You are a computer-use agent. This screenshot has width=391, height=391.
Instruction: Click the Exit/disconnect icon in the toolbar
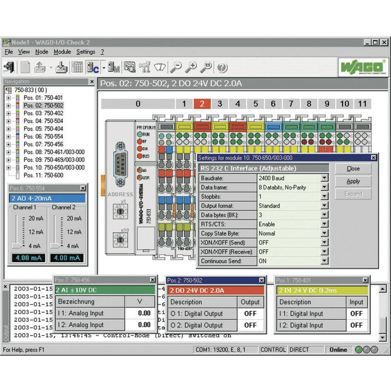pos(10,67)
